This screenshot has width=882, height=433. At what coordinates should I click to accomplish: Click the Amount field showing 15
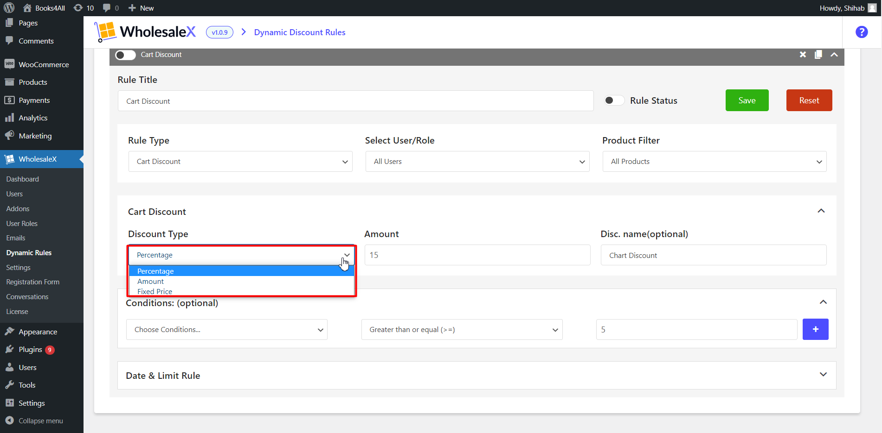pyautogui.click(x=477, y=255)
